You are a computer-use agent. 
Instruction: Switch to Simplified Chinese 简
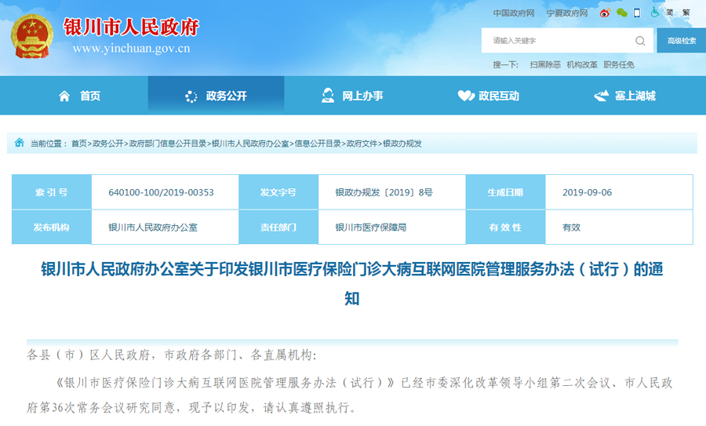coord(670,13)
